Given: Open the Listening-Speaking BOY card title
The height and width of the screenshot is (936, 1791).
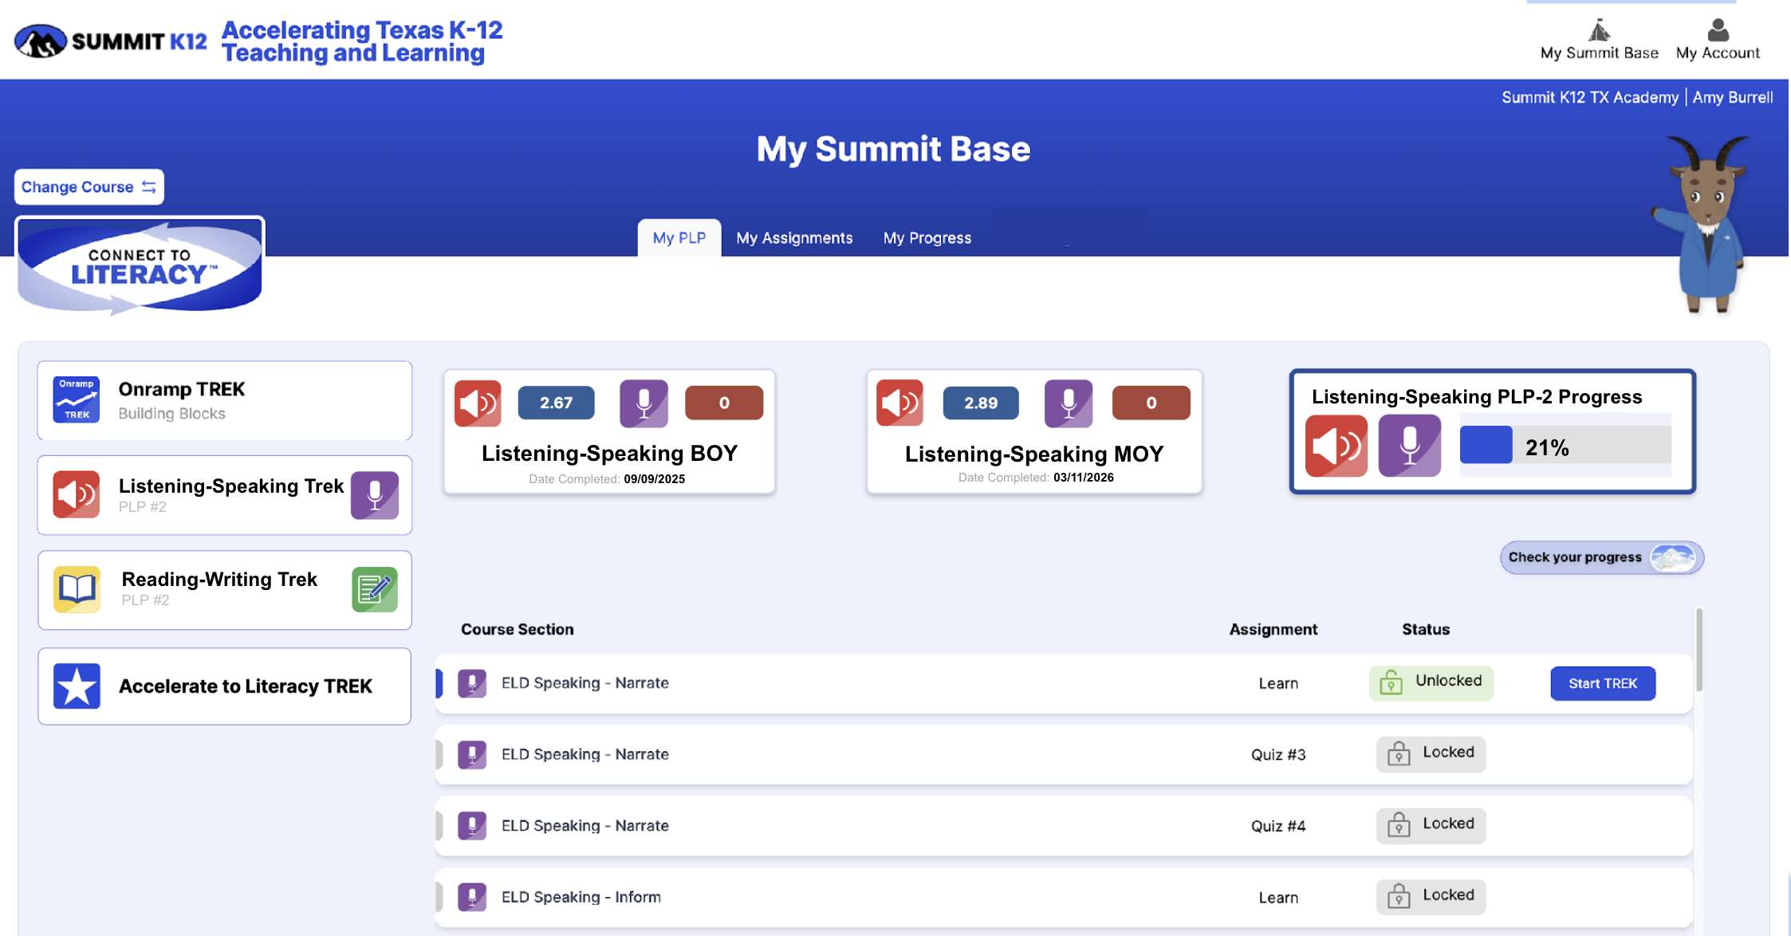Looking at the screenshot, I should point(609,453).
